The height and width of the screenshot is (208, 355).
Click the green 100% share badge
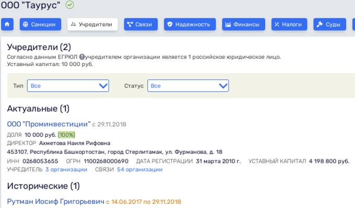pyautogui.click(x=66, y=134)
